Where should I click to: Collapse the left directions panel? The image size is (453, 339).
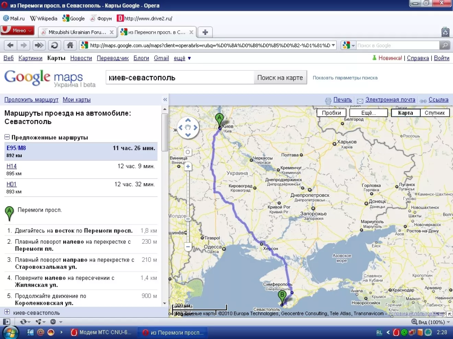pyautogui.click(x=165, y=100)
